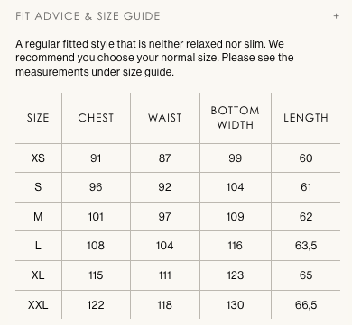Select the BOTTOM WIDTH column header
Image resolution: width=352 pixels, height=325 pixels.
coord(236,118)
